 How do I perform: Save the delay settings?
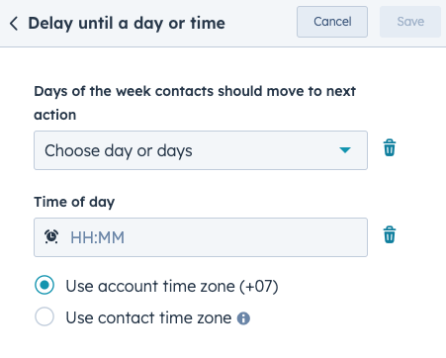410,22
